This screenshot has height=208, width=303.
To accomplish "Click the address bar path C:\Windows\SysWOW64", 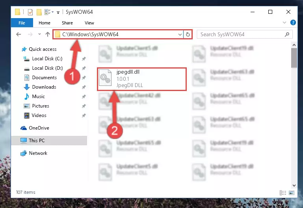I will point(90,34).
